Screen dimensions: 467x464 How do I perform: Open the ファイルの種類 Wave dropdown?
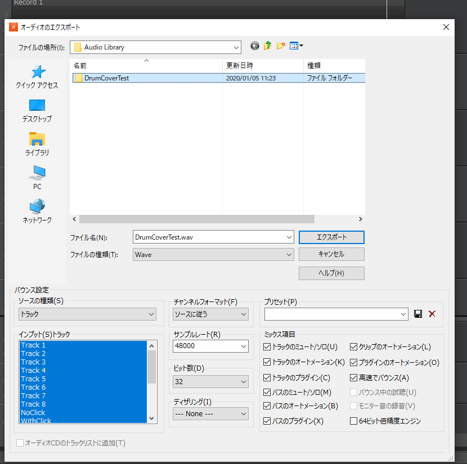point(213,254)
